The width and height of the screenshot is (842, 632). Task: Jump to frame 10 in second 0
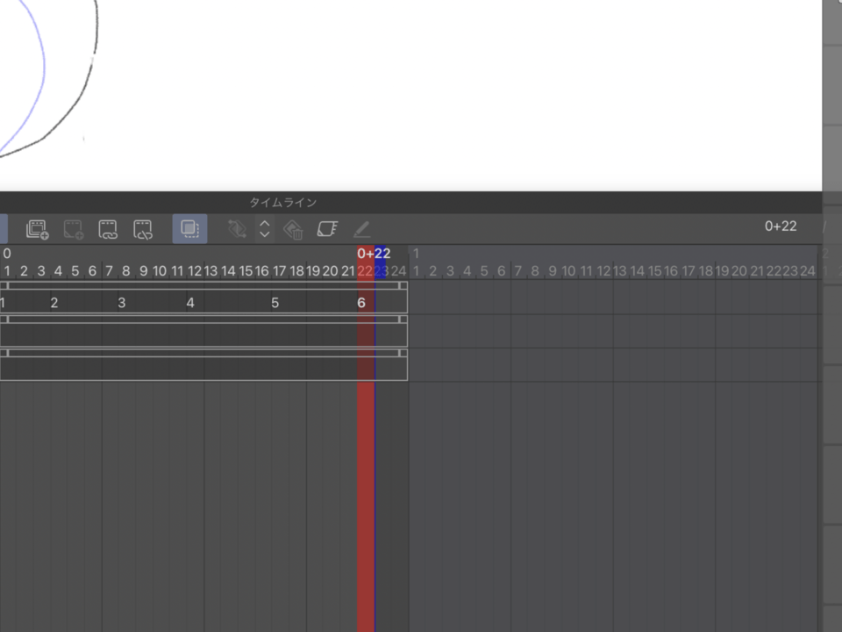[160, 271]
